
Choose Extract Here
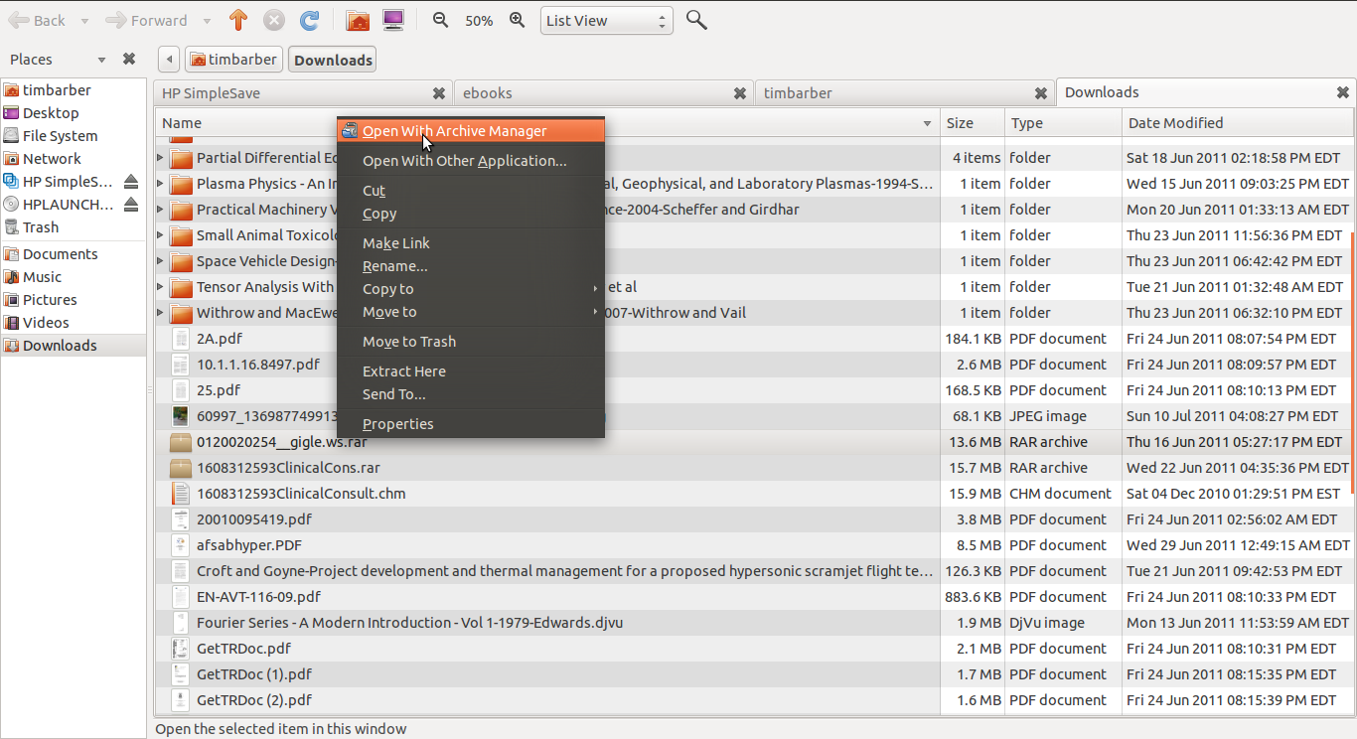click(x=471, y=371)
